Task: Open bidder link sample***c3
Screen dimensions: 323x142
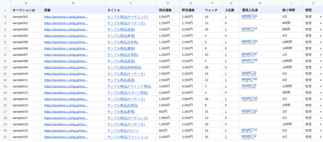Action: tap(249, 28)
